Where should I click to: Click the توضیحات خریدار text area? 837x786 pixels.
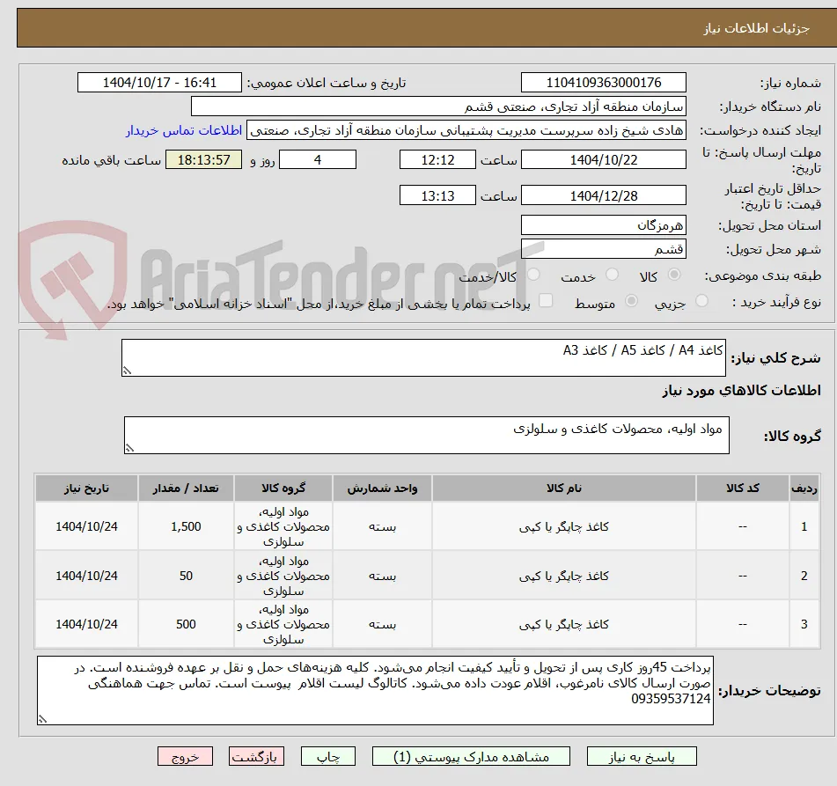click(375, 690)
